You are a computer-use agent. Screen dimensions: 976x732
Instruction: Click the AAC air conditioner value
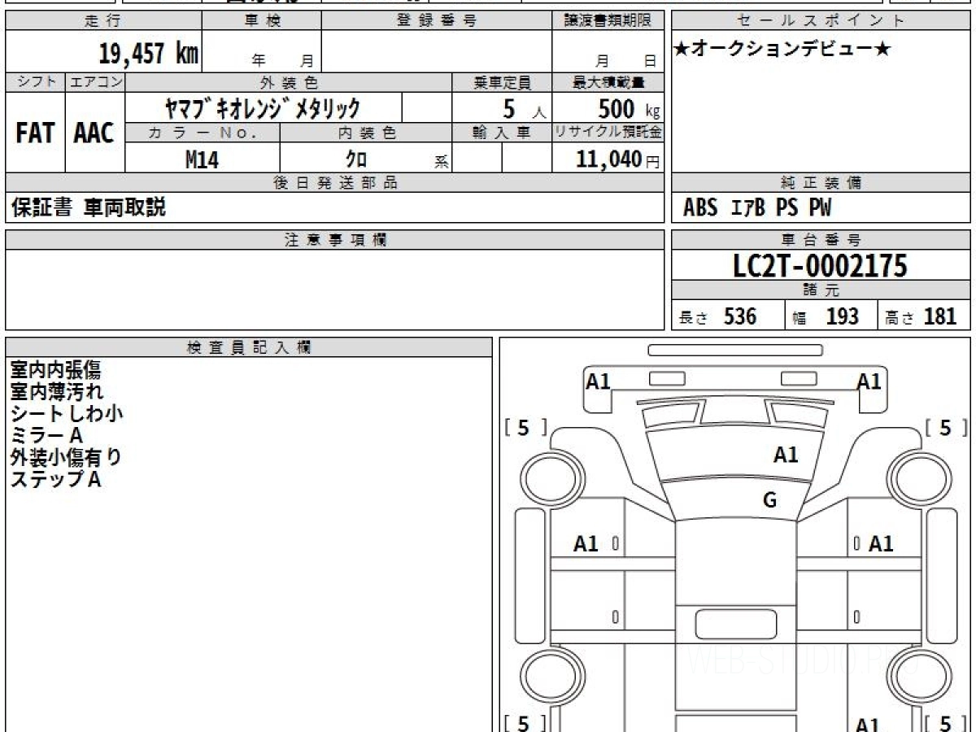point(94,133)
